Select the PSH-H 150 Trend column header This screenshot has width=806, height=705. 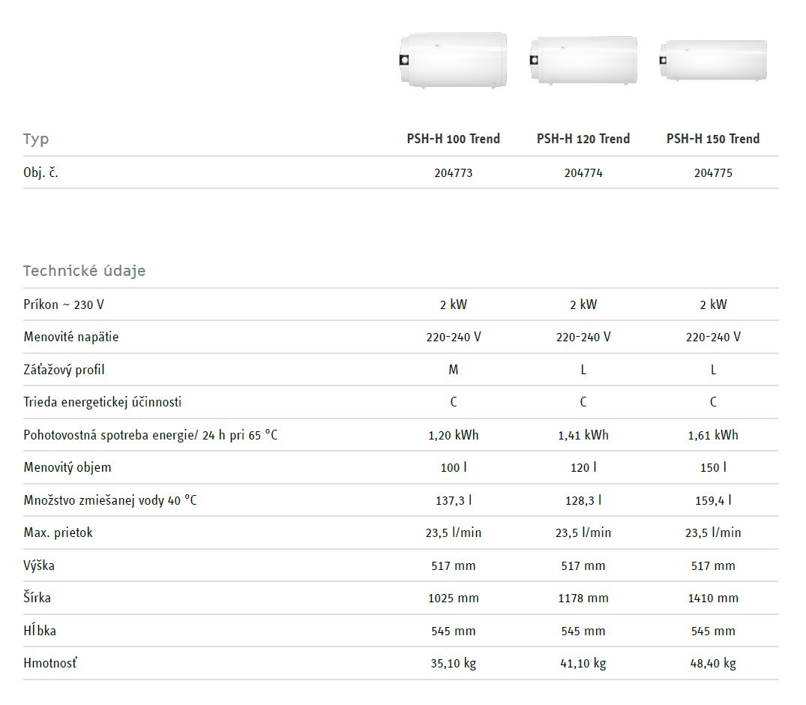pyautogui.click(x=712, y=139)
